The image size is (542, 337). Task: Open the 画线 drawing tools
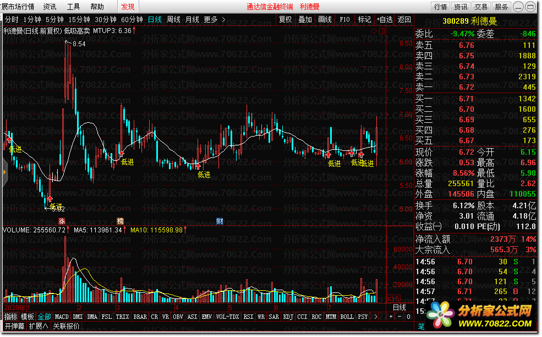pyautogui.click(x=325, y=20)
